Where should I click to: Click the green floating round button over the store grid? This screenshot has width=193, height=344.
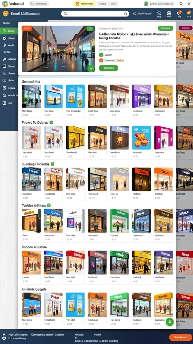[x=170, y=322]
